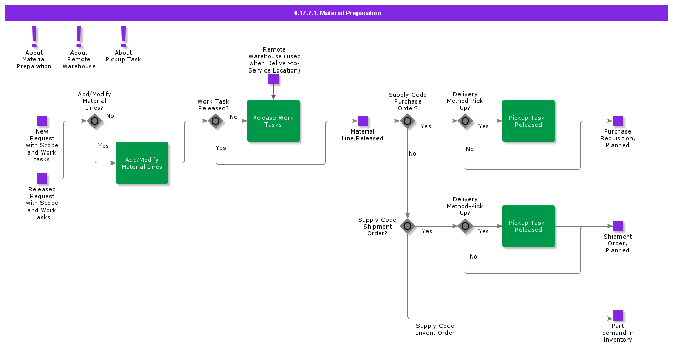
Task: Open the Add/Modify Material Lines process box
Action: 142,163
